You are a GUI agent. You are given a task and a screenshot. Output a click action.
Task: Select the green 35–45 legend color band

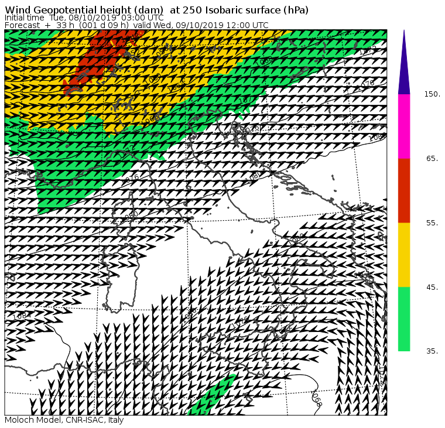[404, 319]
